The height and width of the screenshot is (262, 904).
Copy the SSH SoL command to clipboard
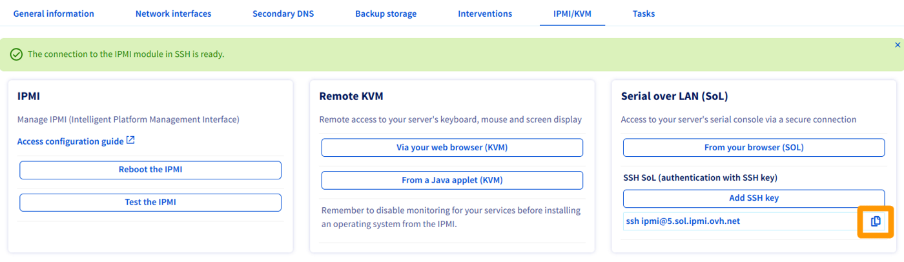click(x=875, y=221)
